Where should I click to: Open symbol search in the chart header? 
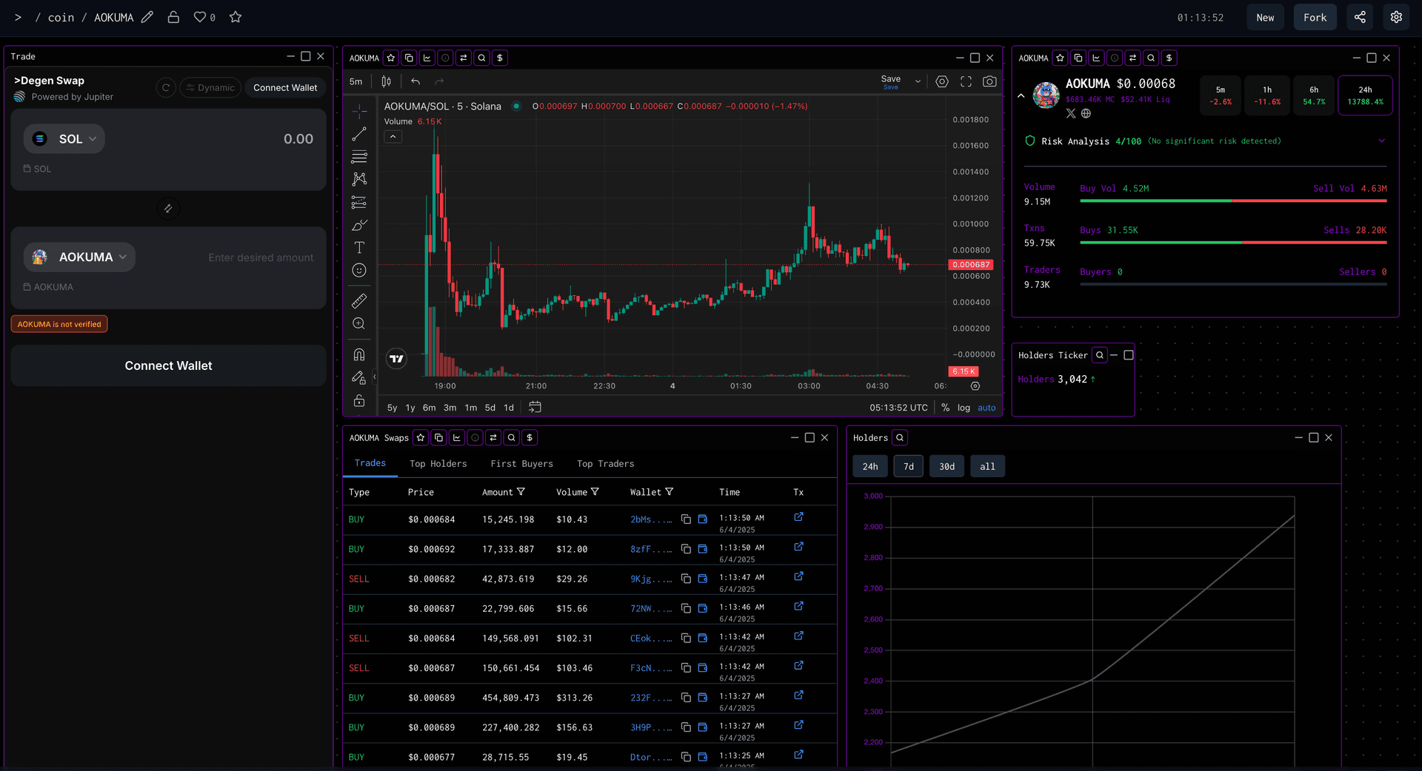coord(481,58)
